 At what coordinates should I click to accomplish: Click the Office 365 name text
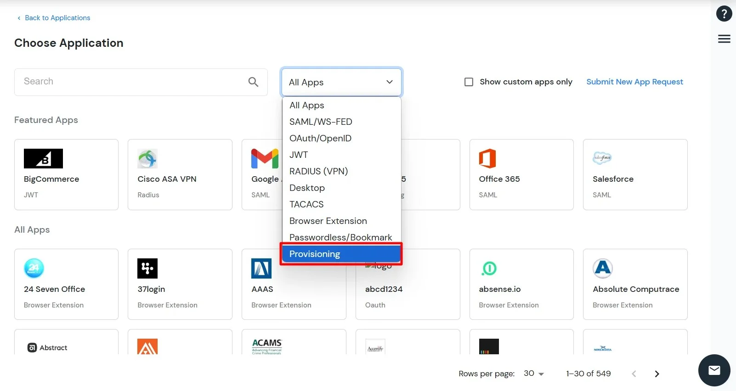click(x=499, y=179)
